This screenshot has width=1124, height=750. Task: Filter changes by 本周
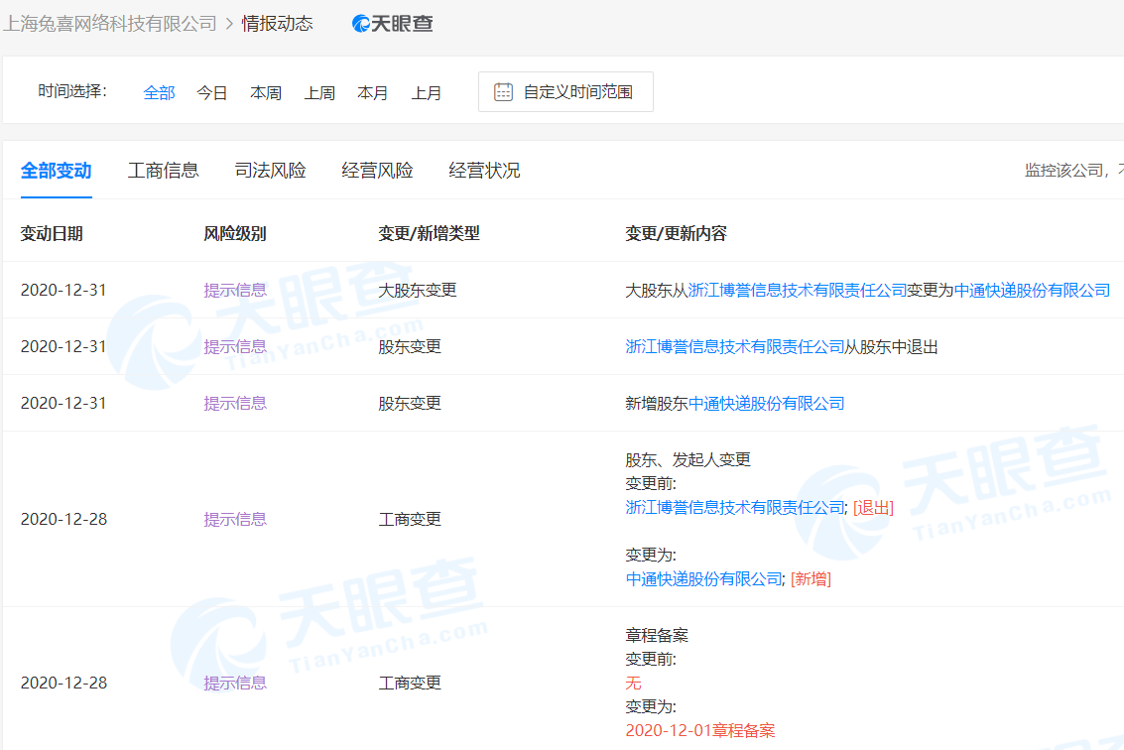(x=266, y=92)
